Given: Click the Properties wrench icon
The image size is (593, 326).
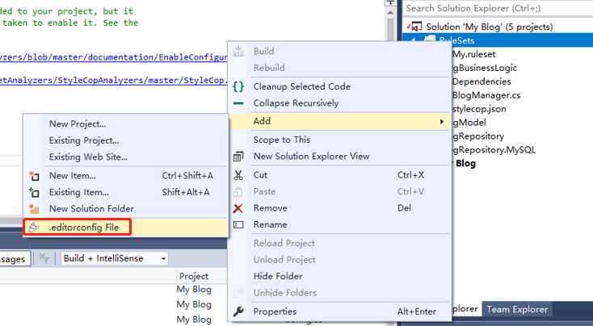Looking at the screenshot, I should click(238, 311).
